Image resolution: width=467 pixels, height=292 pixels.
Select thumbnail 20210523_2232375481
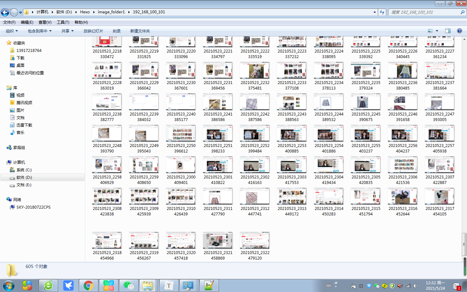255,70
